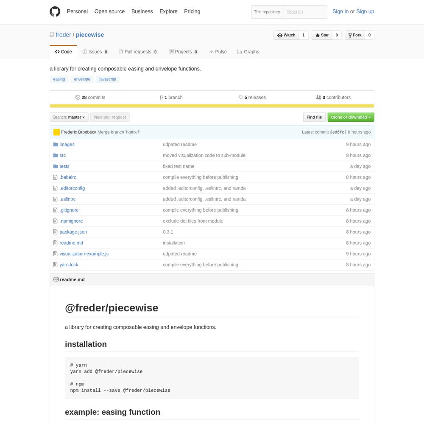
Task: Click the tests folder icon
Action: click(56, 166)
